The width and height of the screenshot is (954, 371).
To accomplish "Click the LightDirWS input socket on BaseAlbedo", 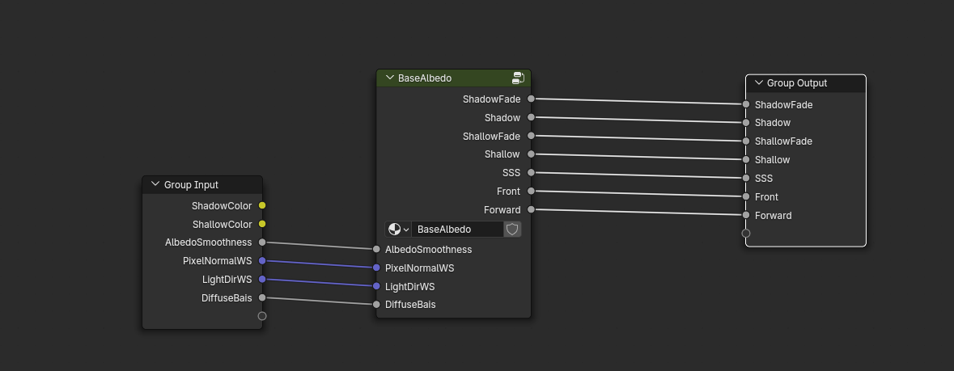I will (376, 286).
